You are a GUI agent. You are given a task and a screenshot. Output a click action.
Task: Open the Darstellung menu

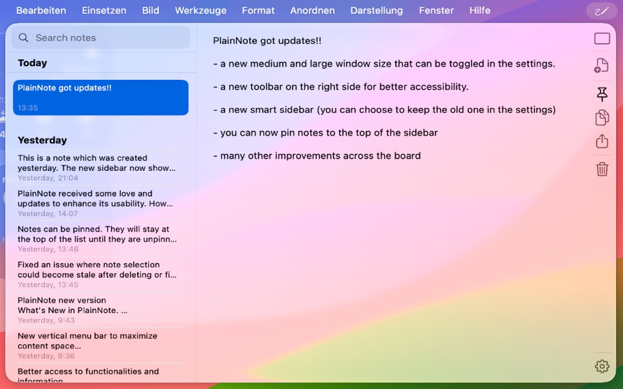(x=376, y=10)
